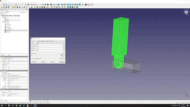The width and height of the screenshot is (190, 107).
Task: Toggle the Pendulum checkbox
Action: [x=64, y=58]
